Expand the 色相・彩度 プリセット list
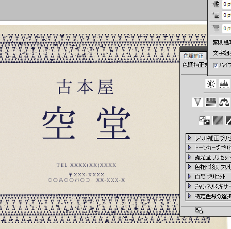 (x=189, y=167)
